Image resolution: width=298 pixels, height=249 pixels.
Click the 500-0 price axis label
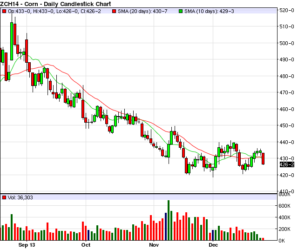pos(287,43)
